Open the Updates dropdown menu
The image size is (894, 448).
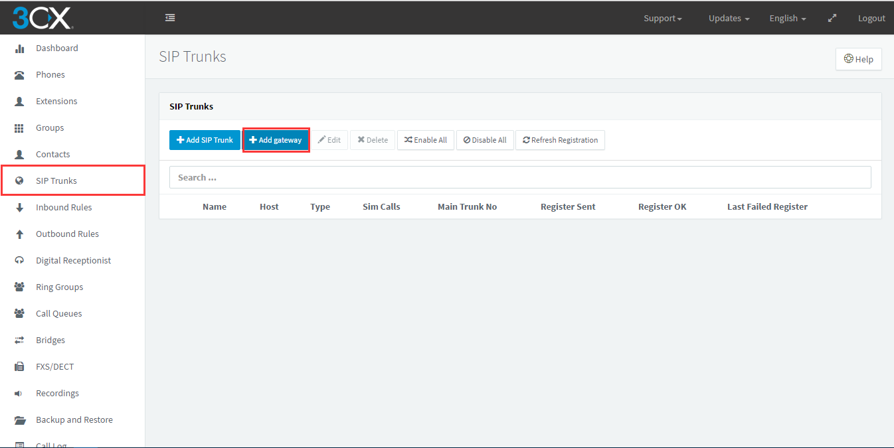click(x=729, y=19)
